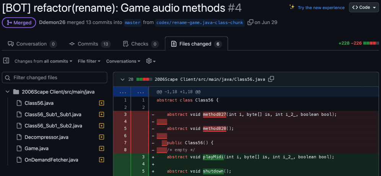Click modified status icon for Class56_Sub1_Sub2.java
The height and width of the screenshot is (176, 381).
coord(102,126)
